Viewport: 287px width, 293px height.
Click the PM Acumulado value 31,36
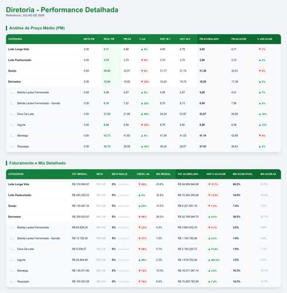[x=203, y=71]
